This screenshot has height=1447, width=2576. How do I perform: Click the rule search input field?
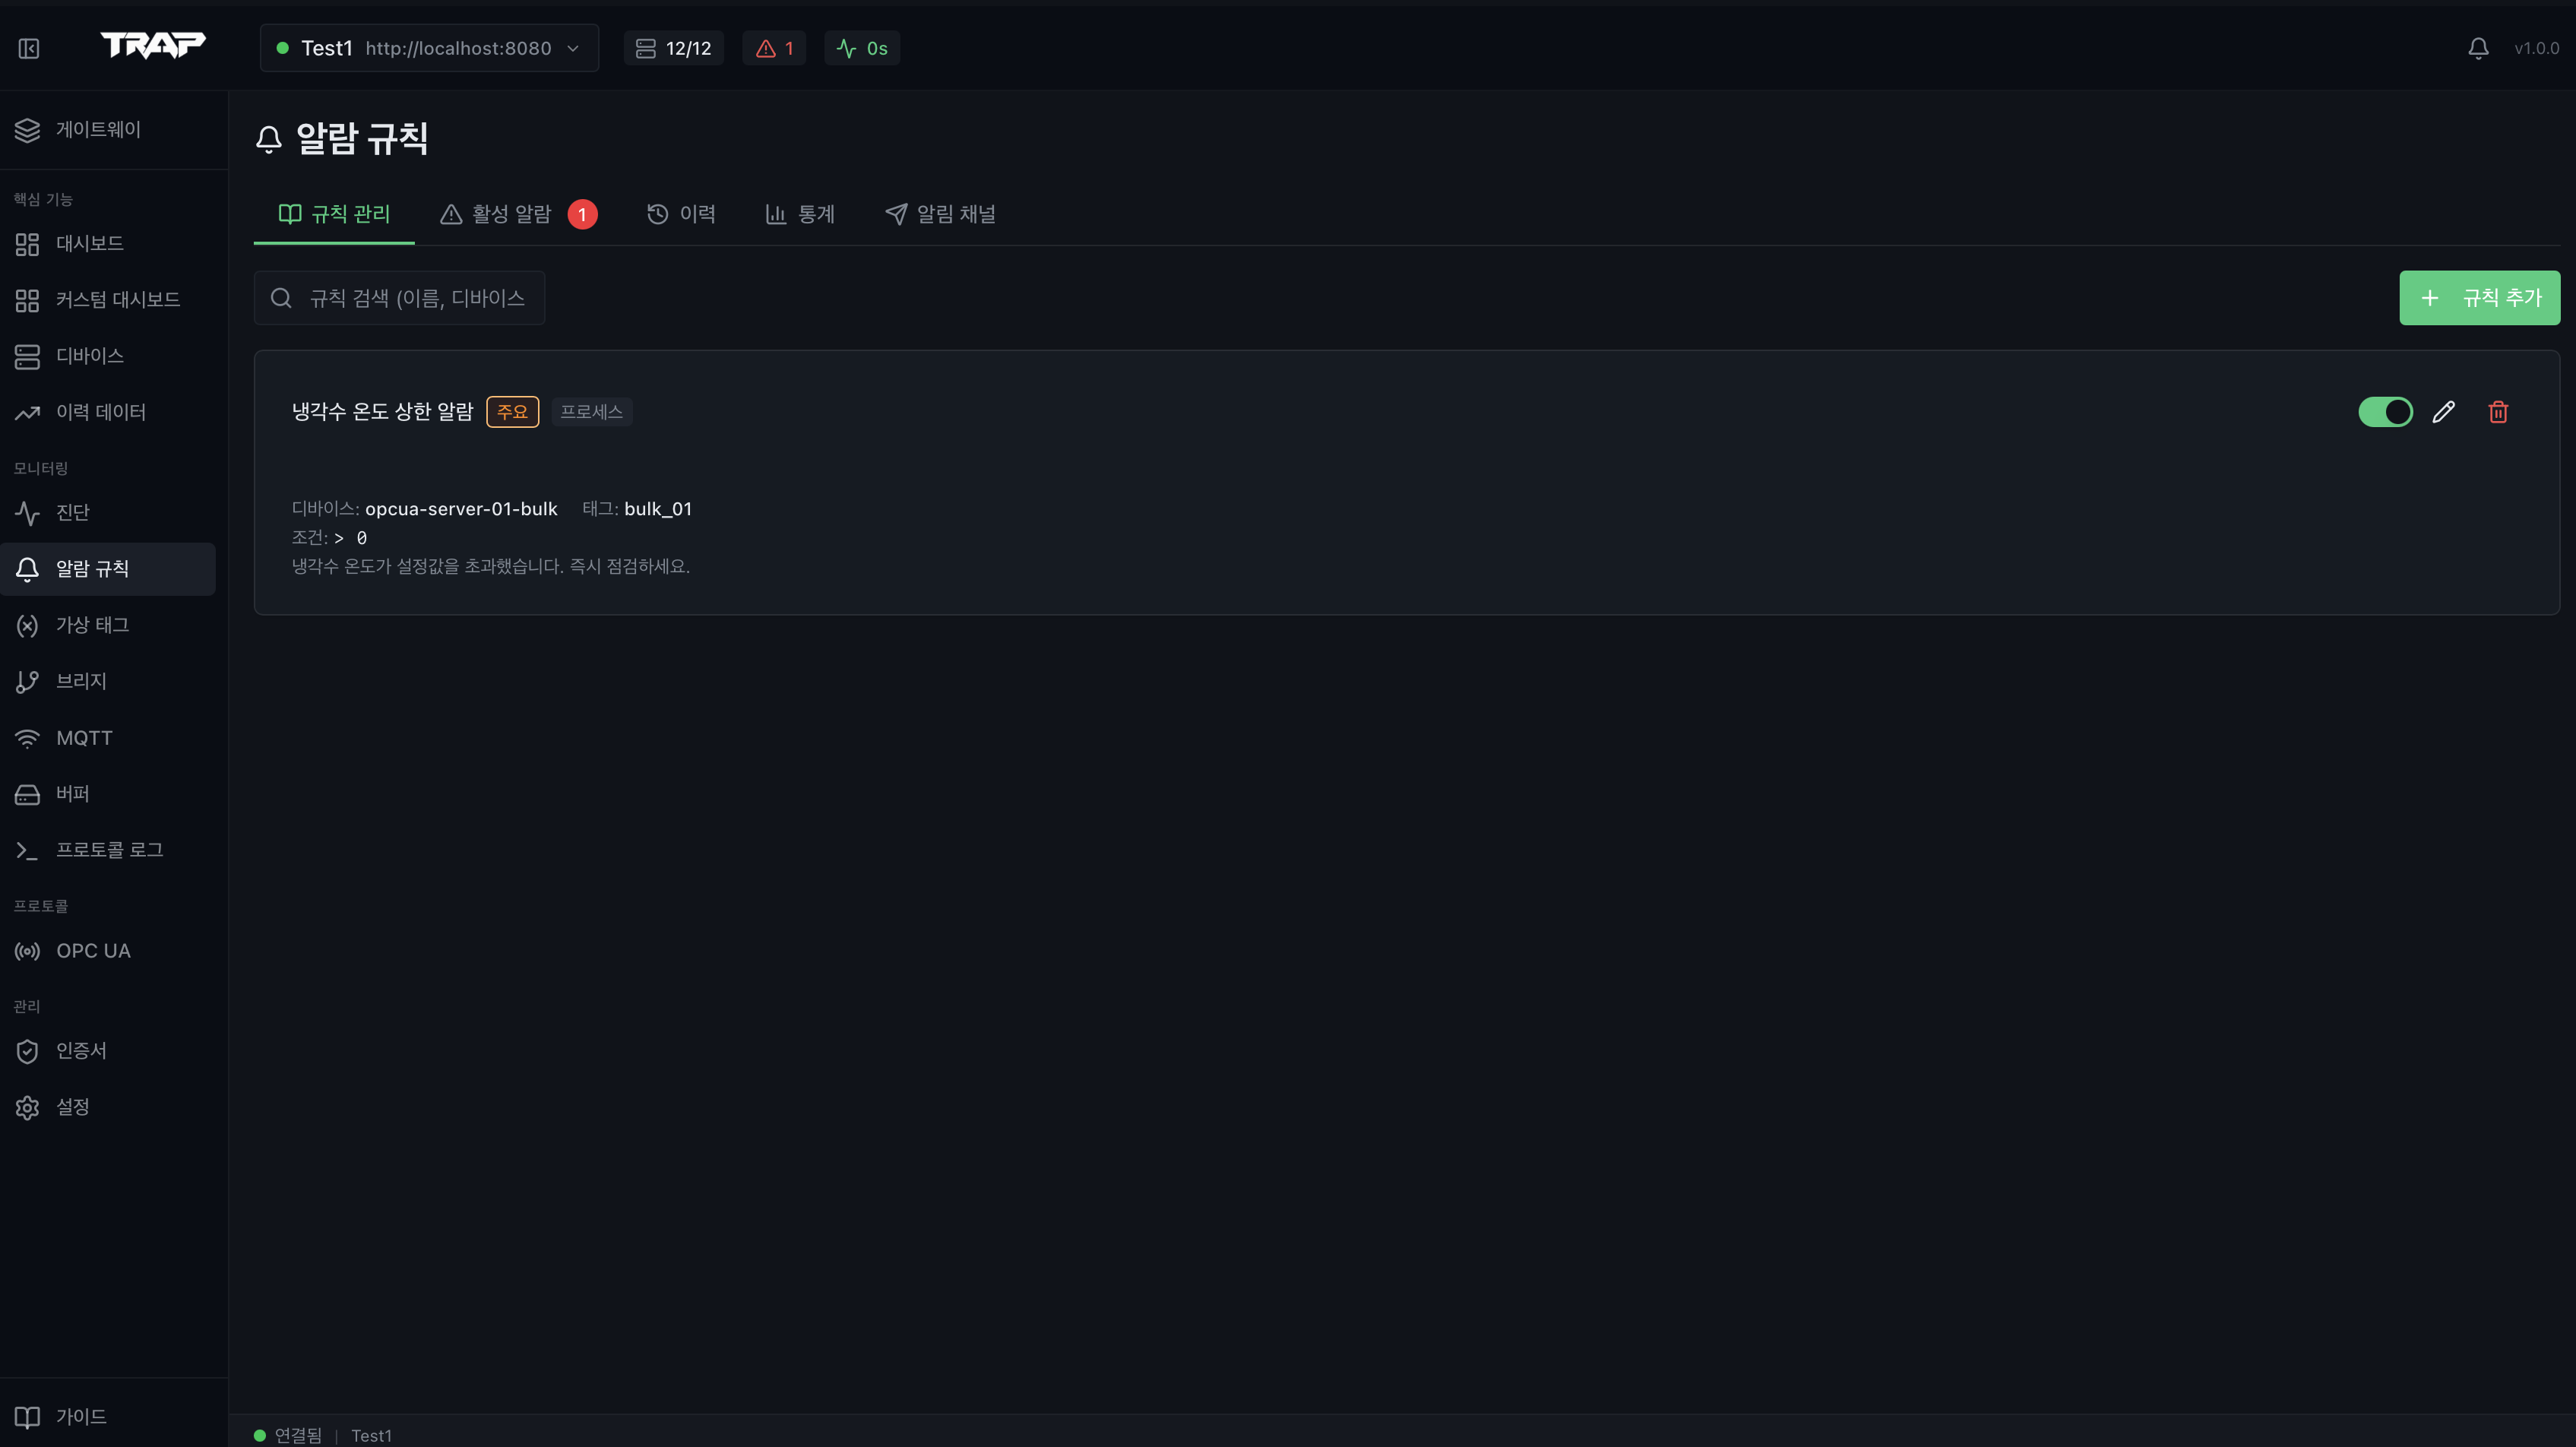tap(398, 297)
